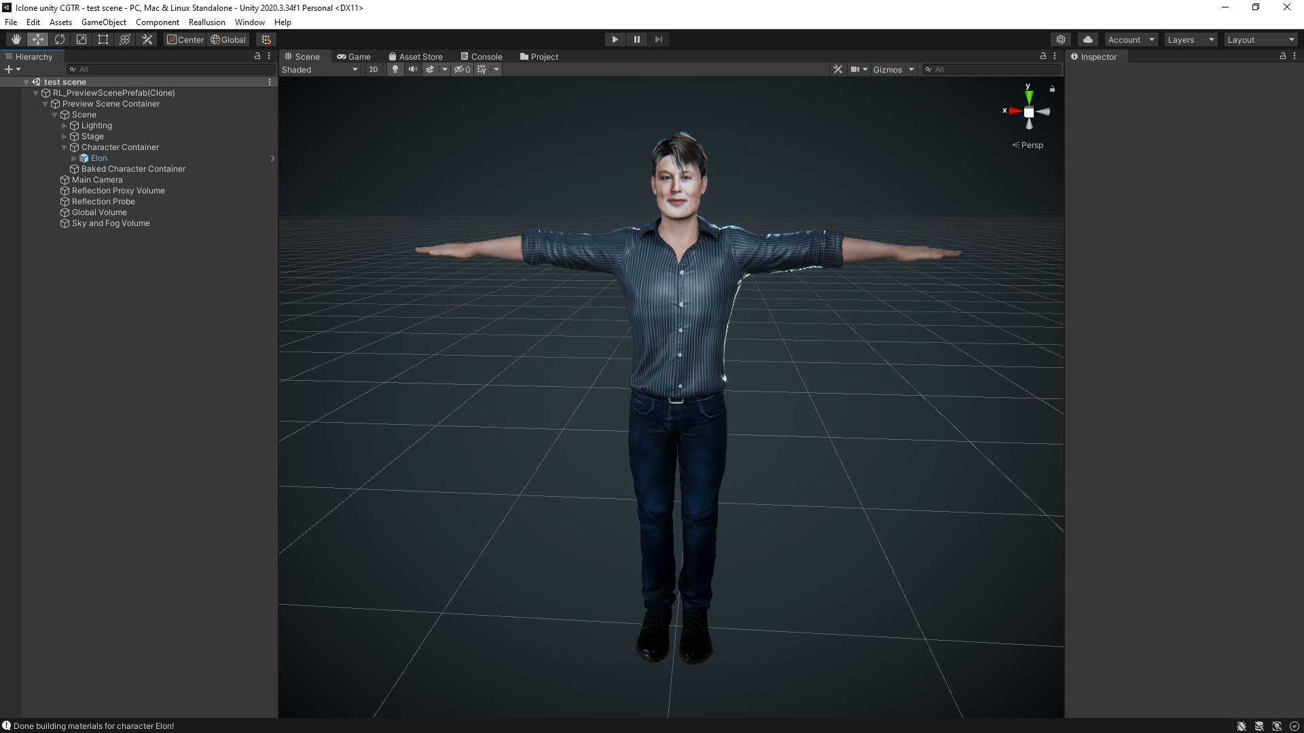Collapse the Character Container node
The width and height of the screenshot is (1304, 733).
click(x=65, y=147)
